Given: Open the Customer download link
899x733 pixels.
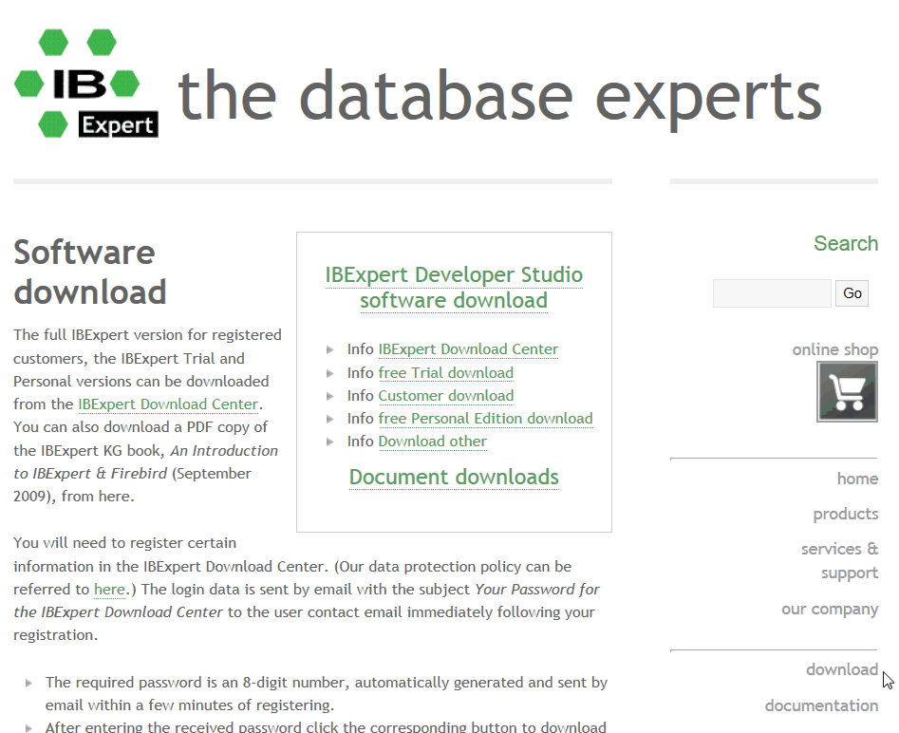Looking at the screenshot, I should 445,395.
